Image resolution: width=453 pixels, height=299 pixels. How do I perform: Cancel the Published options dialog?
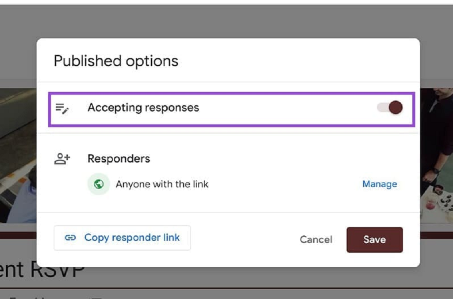316,239
